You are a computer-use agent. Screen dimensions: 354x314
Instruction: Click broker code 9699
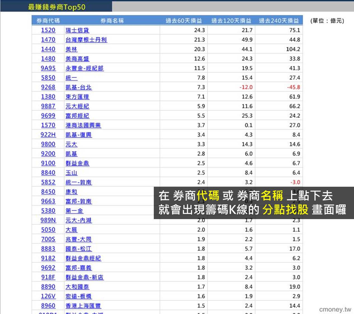(48, 116)
